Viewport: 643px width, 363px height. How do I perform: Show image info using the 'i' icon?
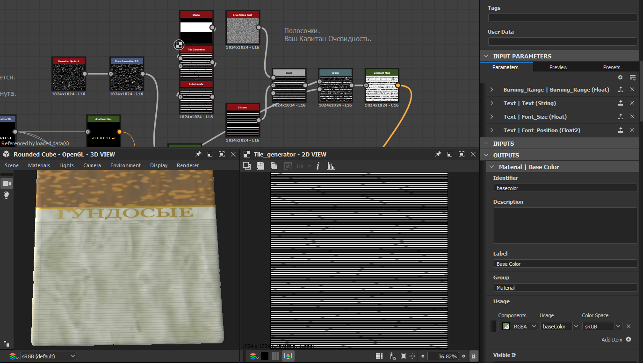(318, 166)
